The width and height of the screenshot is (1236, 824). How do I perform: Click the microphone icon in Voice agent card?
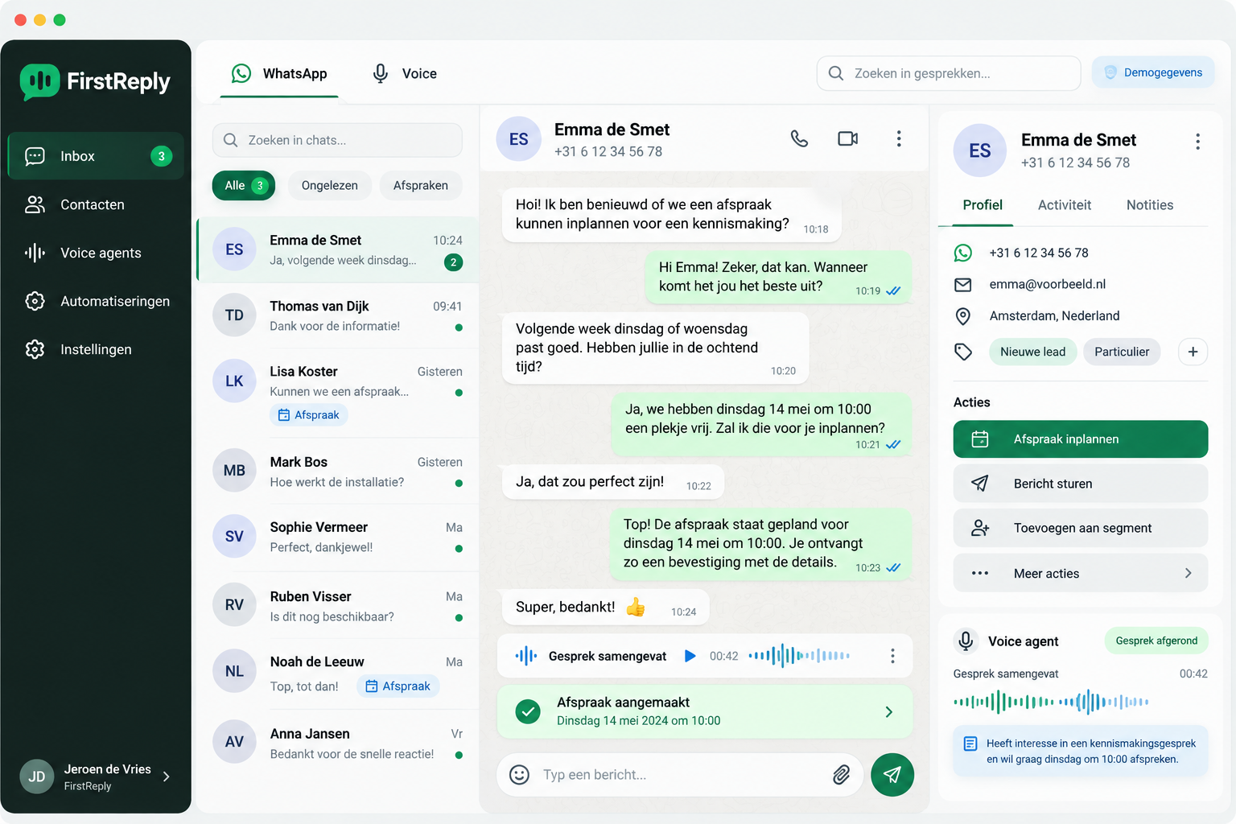click(x=966, y=641)
